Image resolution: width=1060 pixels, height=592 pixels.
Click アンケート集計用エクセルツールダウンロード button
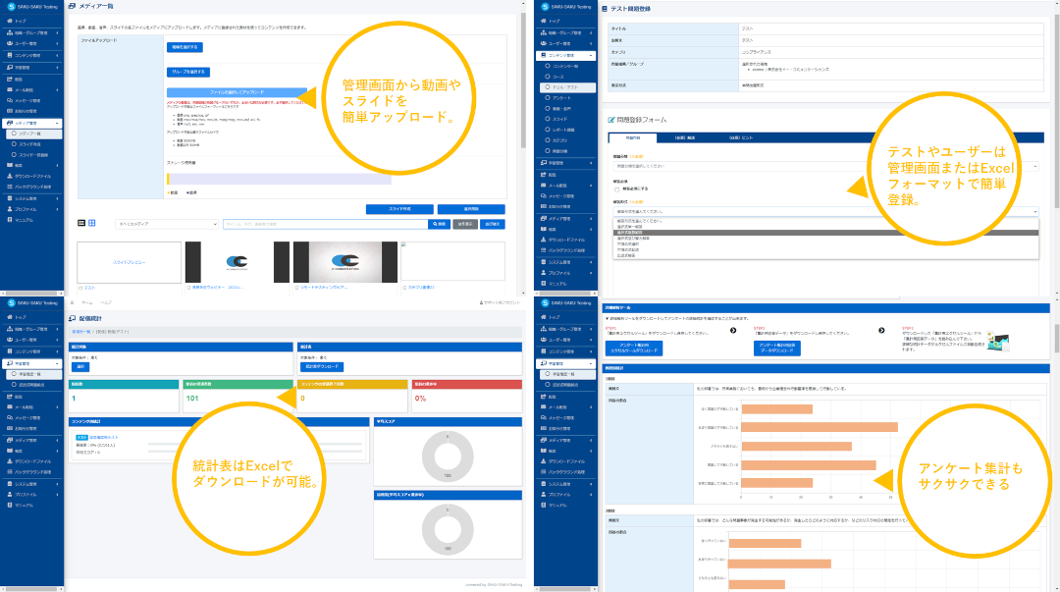[x=633, y=348]
